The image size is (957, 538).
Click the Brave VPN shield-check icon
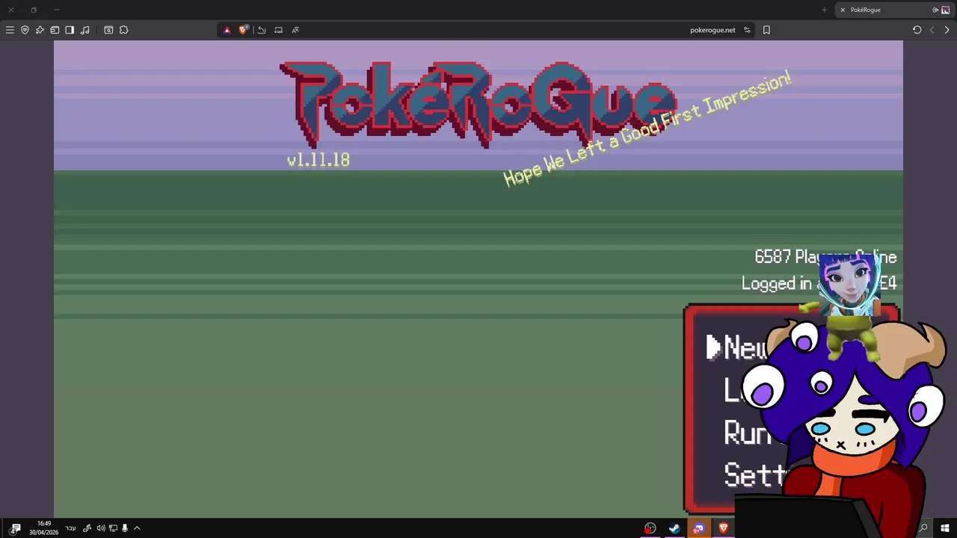tap(25, 30)
